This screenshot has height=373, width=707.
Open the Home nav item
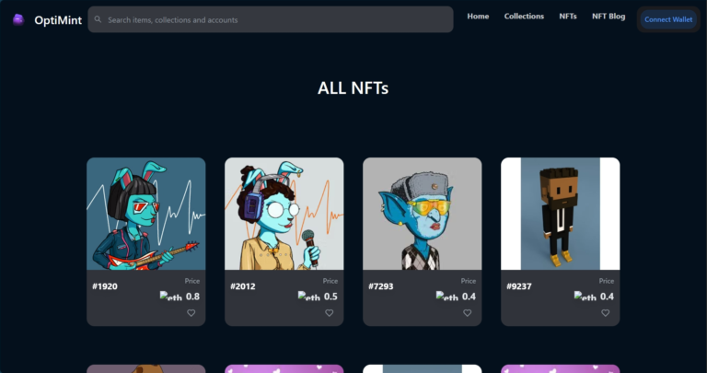(478, 17)
